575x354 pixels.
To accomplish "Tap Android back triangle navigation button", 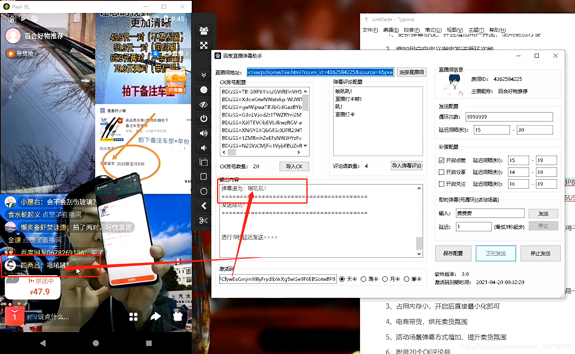I will (x=43, y=343).
